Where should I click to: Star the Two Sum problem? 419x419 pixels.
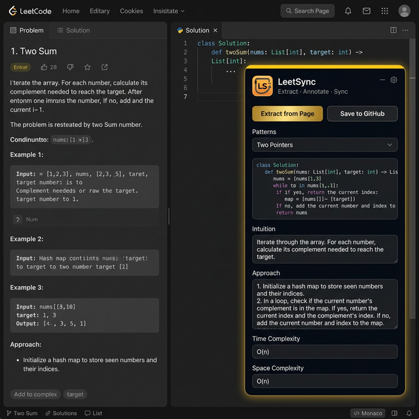point(87,67)
